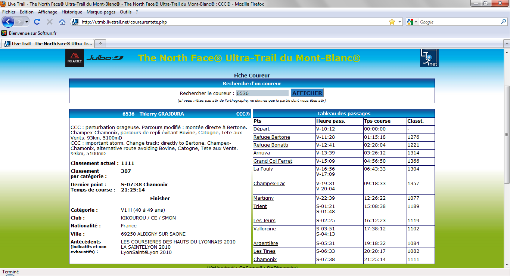The image size is (510, 276).
Task: Open the Chamonix link in passages table
Action: pyautogui.click(x=265, y=260)
